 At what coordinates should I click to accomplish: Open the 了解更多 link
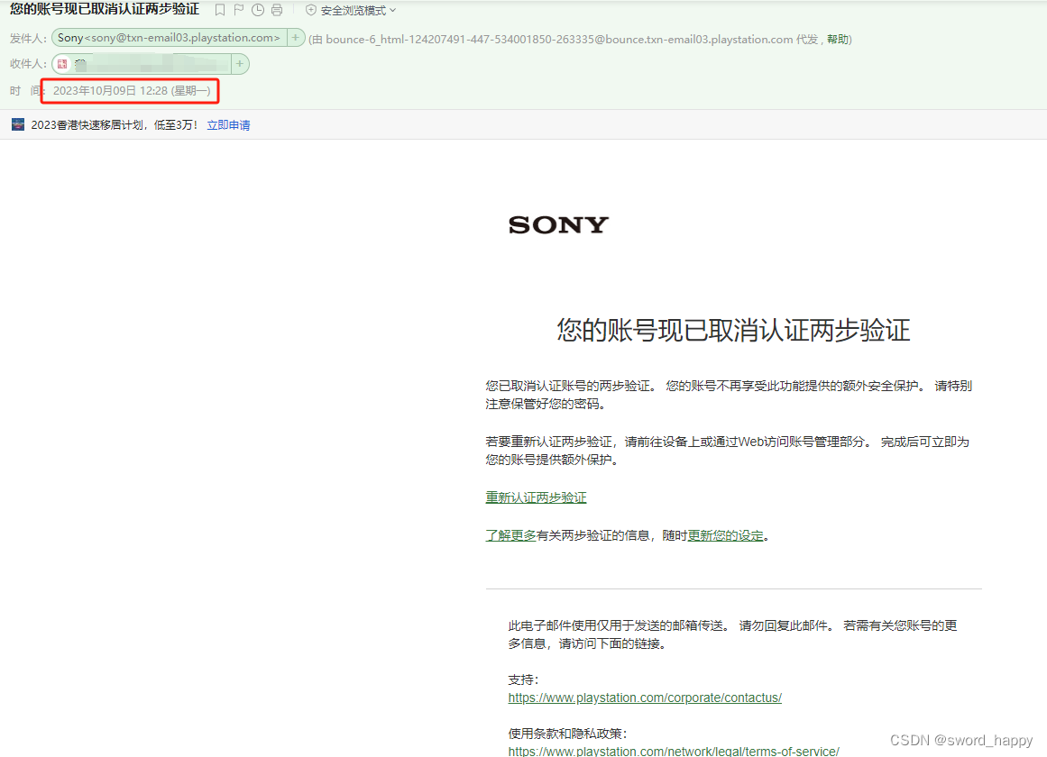[x=510, y=535]
